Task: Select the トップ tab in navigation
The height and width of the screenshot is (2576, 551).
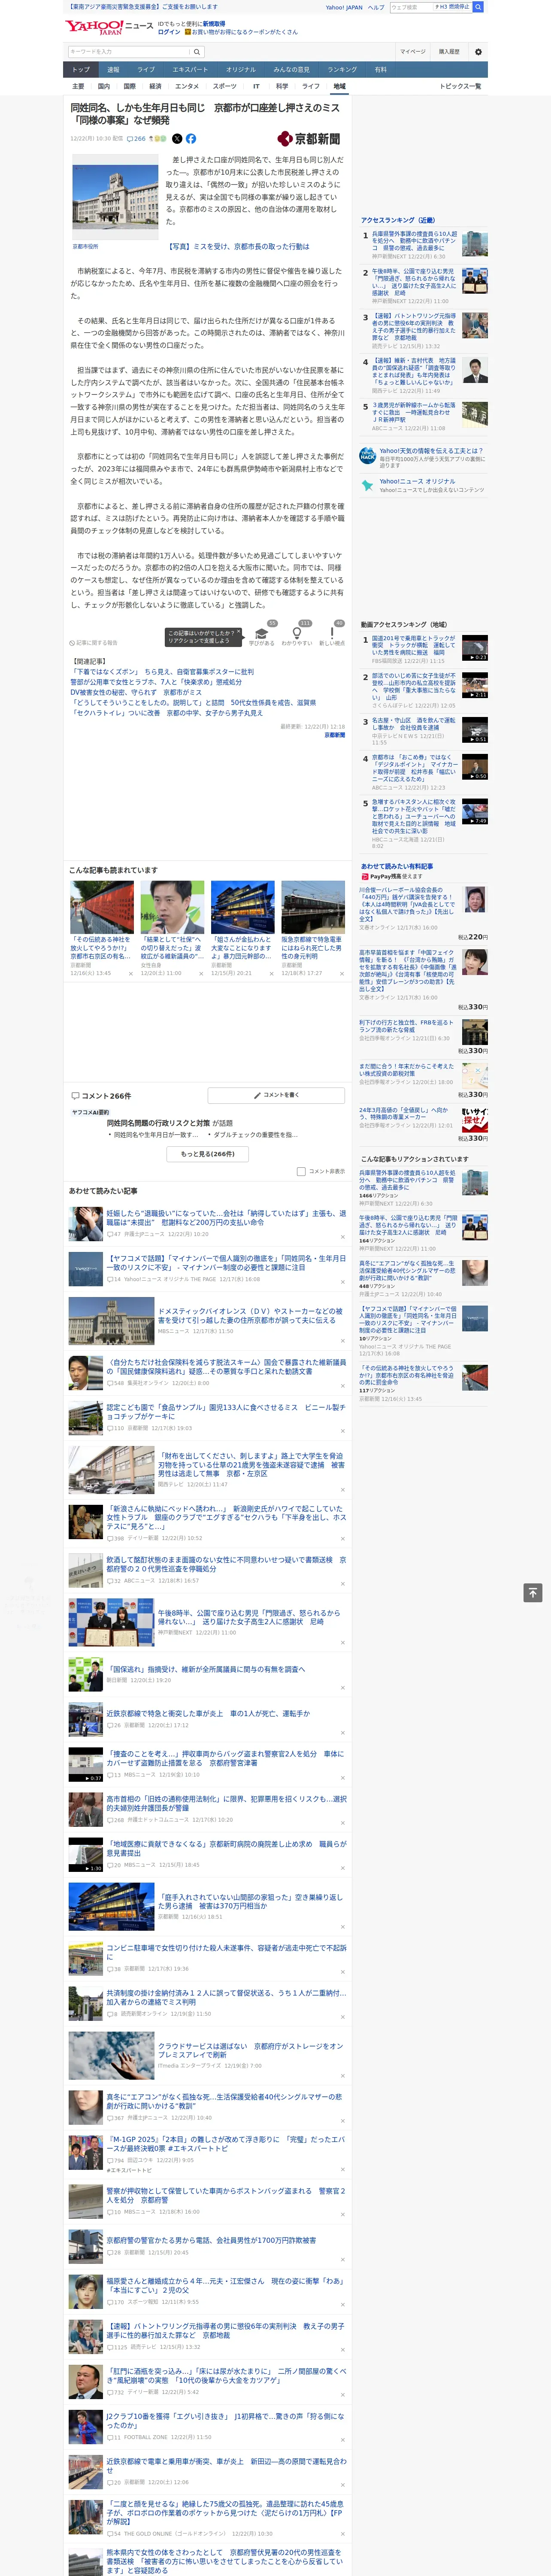Action: (x=81, y=70)
